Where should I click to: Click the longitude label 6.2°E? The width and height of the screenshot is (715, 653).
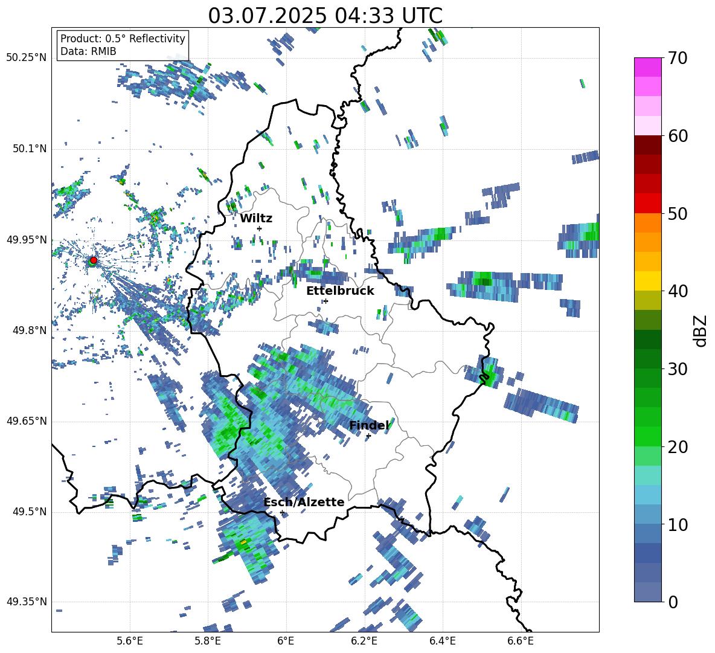(364, 642)
